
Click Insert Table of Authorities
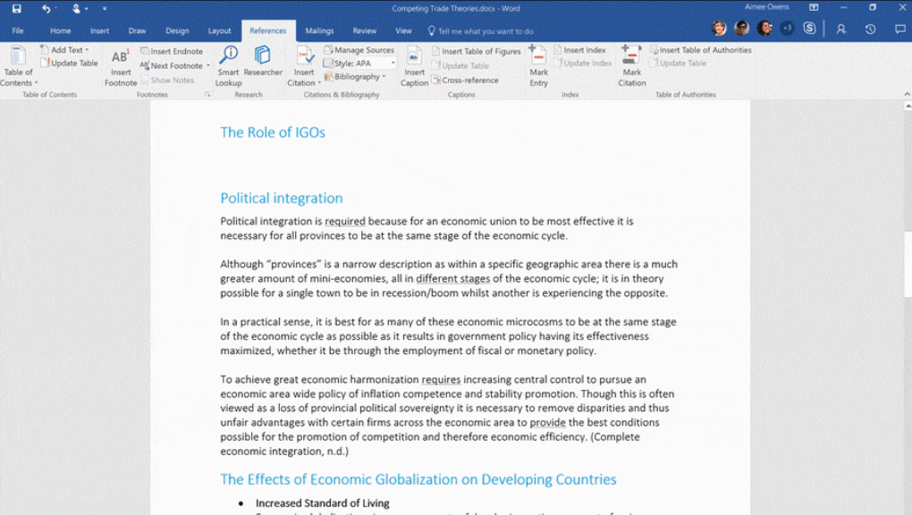[x=701, y=50]
